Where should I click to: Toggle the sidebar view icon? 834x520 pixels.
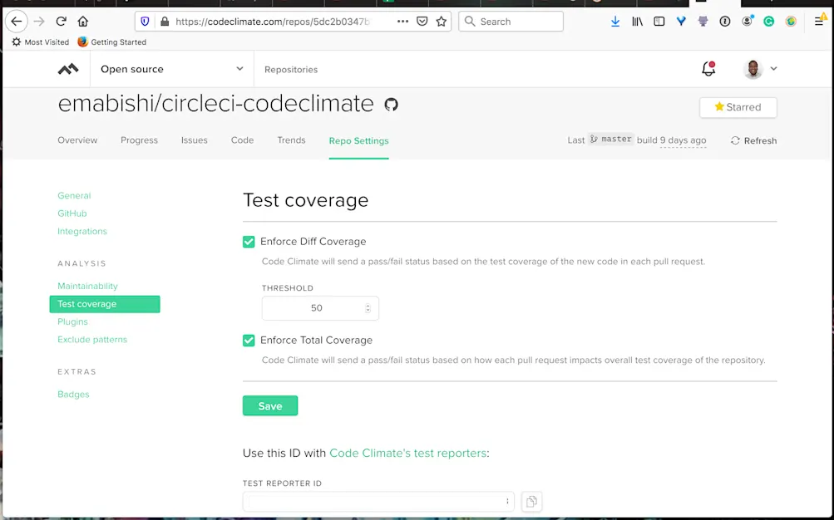[659, 22]
